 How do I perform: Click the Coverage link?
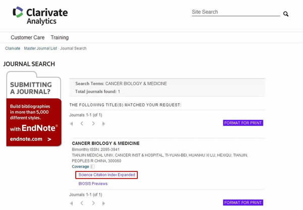coord(80,166)
